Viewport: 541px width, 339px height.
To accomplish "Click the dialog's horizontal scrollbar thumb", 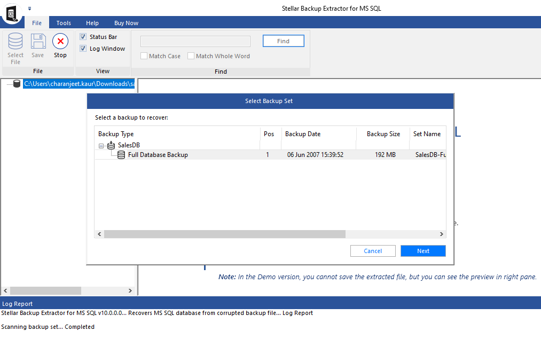I will tap(225, 234).
